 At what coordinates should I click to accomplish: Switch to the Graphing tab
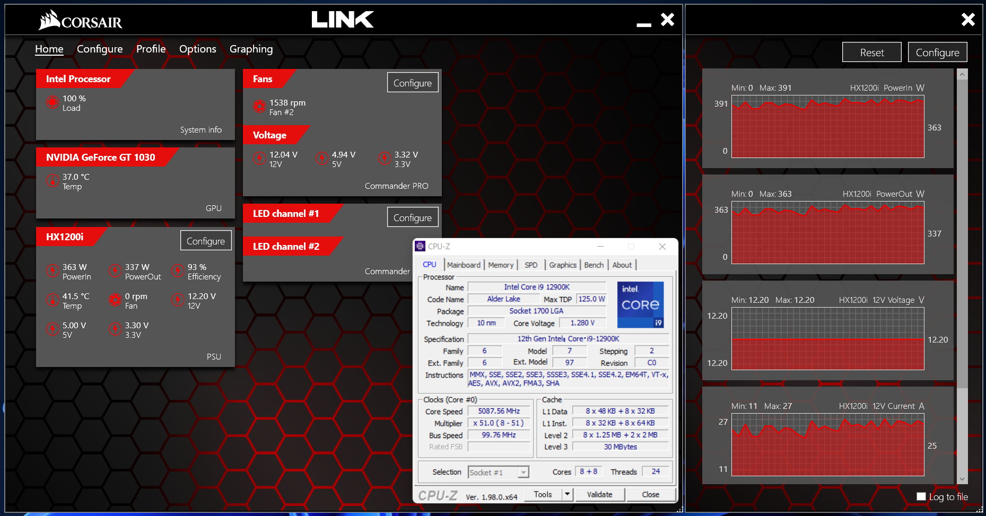[x=251, y=49]
